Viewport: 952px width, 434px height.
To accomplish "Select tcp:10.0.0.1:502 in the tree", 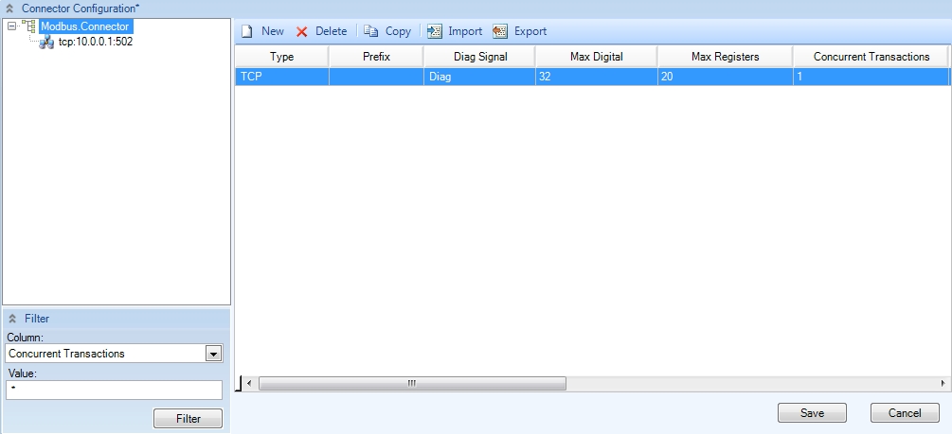I will point(96,42).
